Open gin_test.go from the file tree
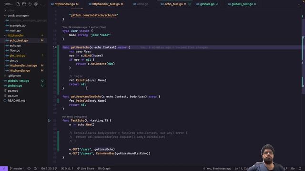 (x=17, y=56)
